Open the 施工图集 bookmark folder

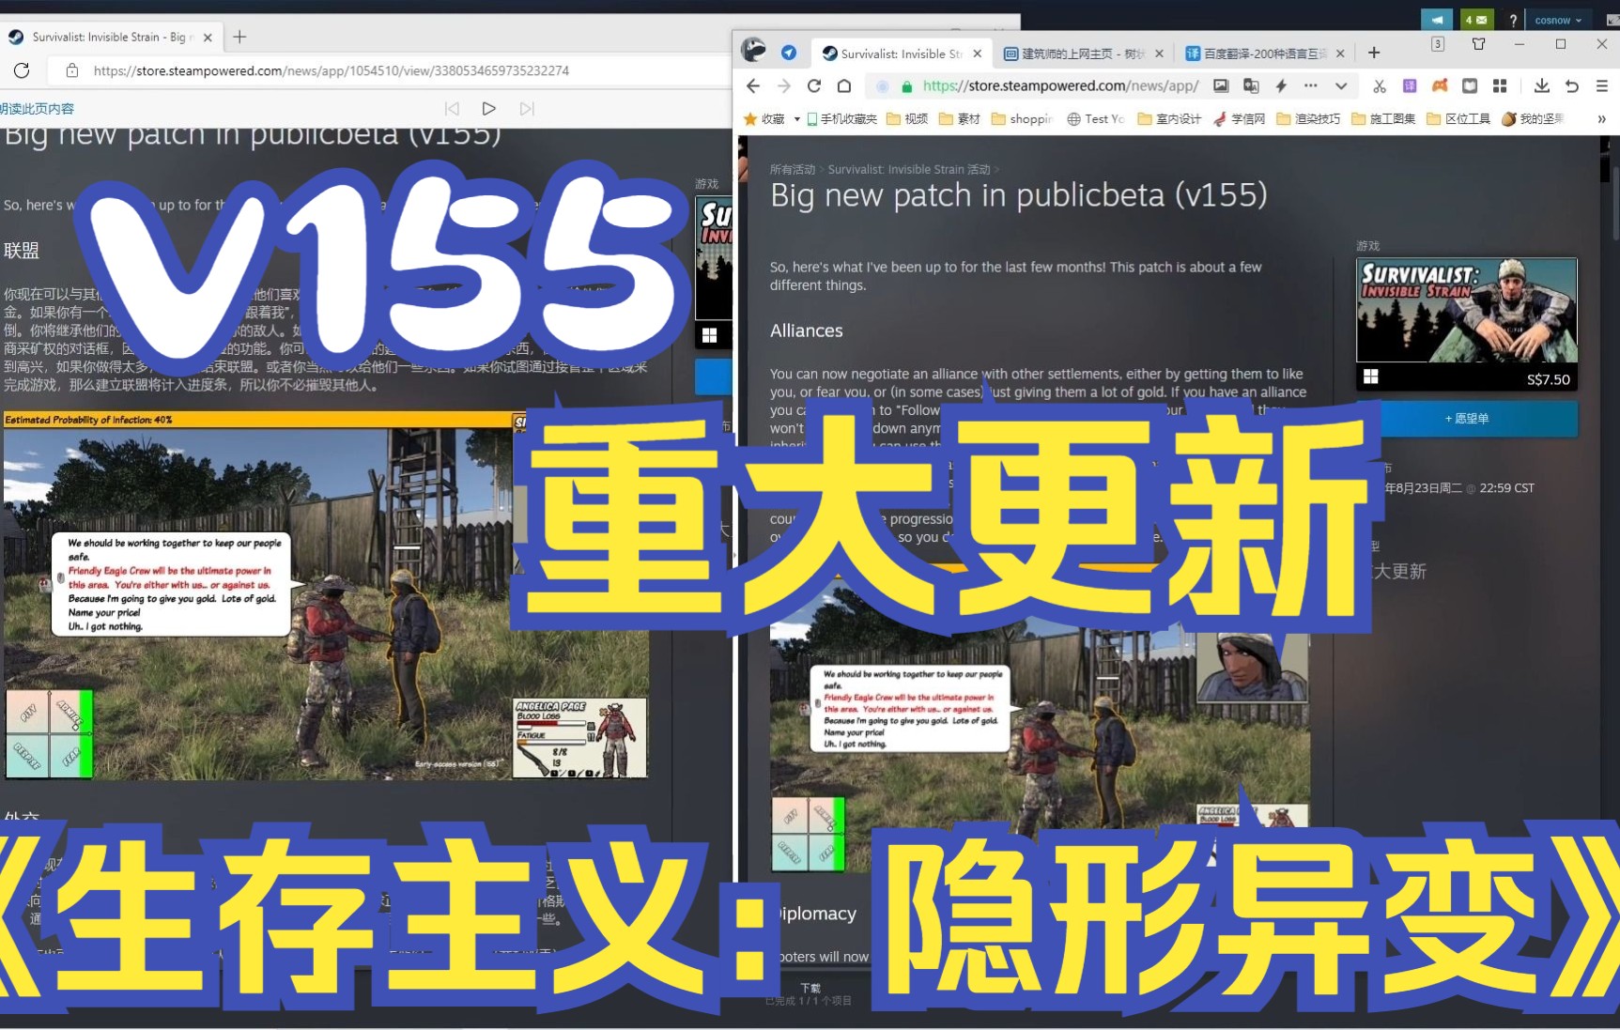[1383, 118]
